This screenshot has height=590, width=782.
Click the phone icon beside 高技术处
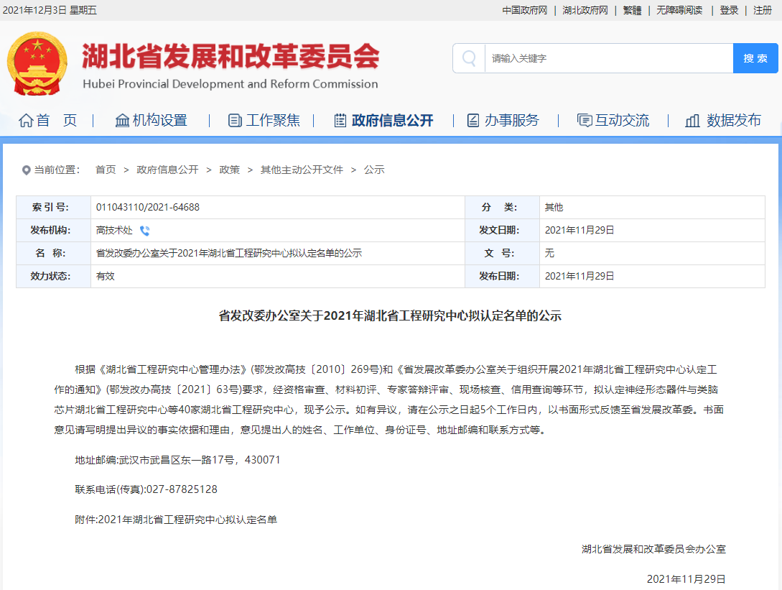click(144, 231)
